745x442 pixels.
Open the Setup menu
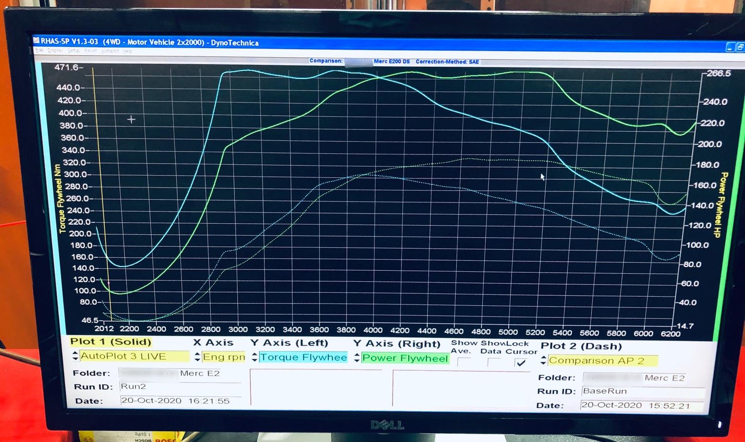coord(74,51)
